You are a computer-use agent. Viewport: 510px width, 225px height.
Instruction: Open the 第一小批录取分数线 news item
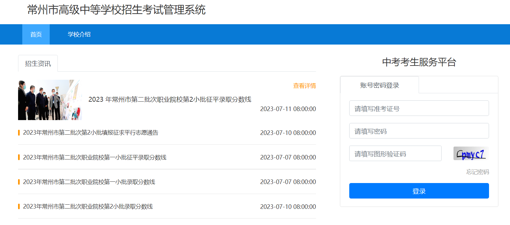coord(89,182)
